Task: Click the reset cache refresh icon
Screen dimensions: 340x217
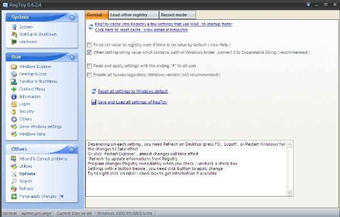Action: point(91,27)
